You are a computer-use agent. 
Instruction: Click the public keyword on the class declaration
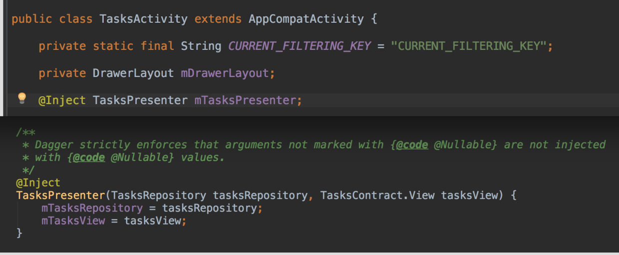pyautogui.click(x=31, y=19)
